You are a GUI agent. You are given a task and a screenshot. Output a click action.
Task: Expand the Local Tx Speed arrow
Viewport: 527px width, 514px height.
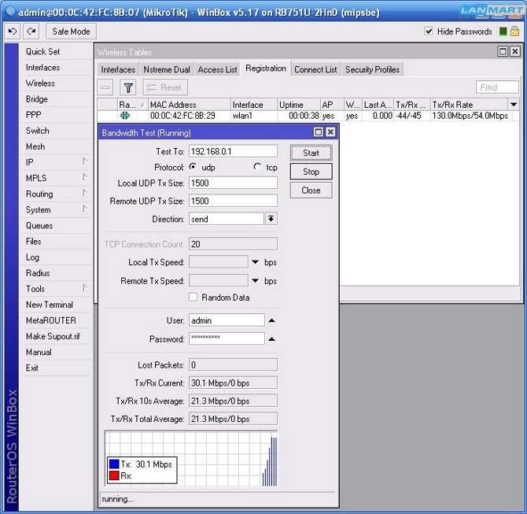256,262
